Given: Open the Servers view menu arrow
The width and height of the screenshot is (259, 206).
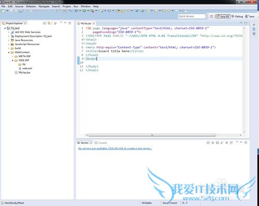Looking at the screenshot, I should pos(237,142).
